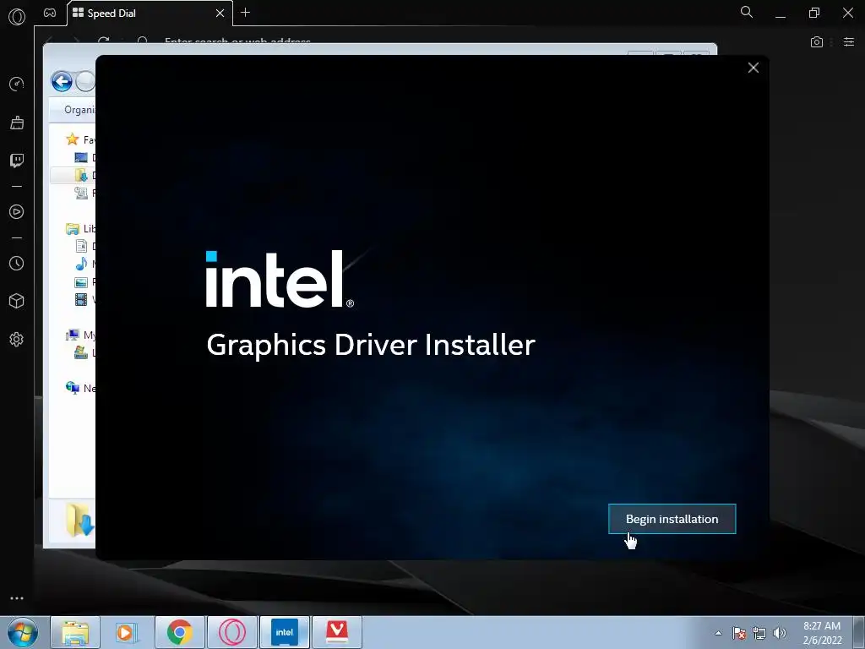865x649 pixels.
Task: Open Extensions cube icon in sidebar
Action: [x=17, y=301]
